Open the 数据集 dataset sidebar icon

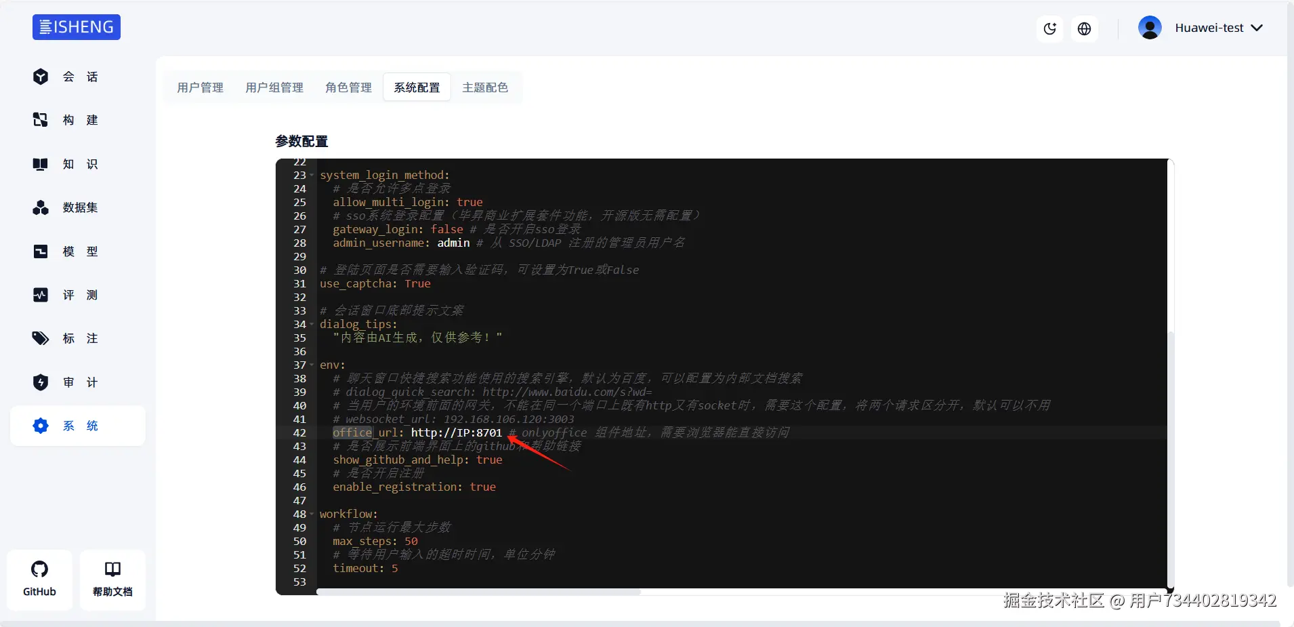pyautogui.click(x=41, y=207)
